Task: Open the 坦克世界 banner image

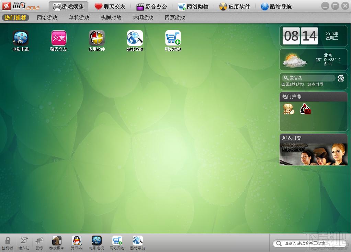Action: point(313,154)
